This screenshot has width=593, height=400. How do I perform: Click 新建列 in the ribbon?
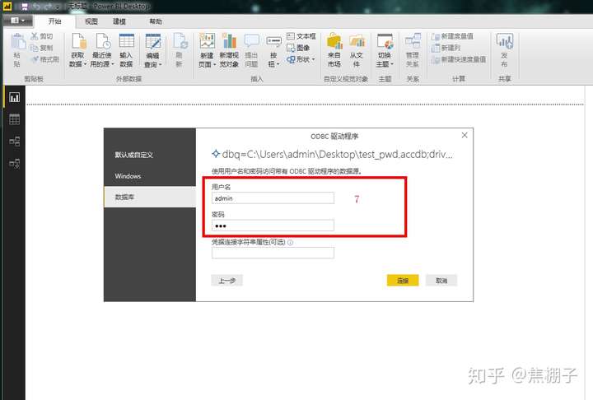446,48
